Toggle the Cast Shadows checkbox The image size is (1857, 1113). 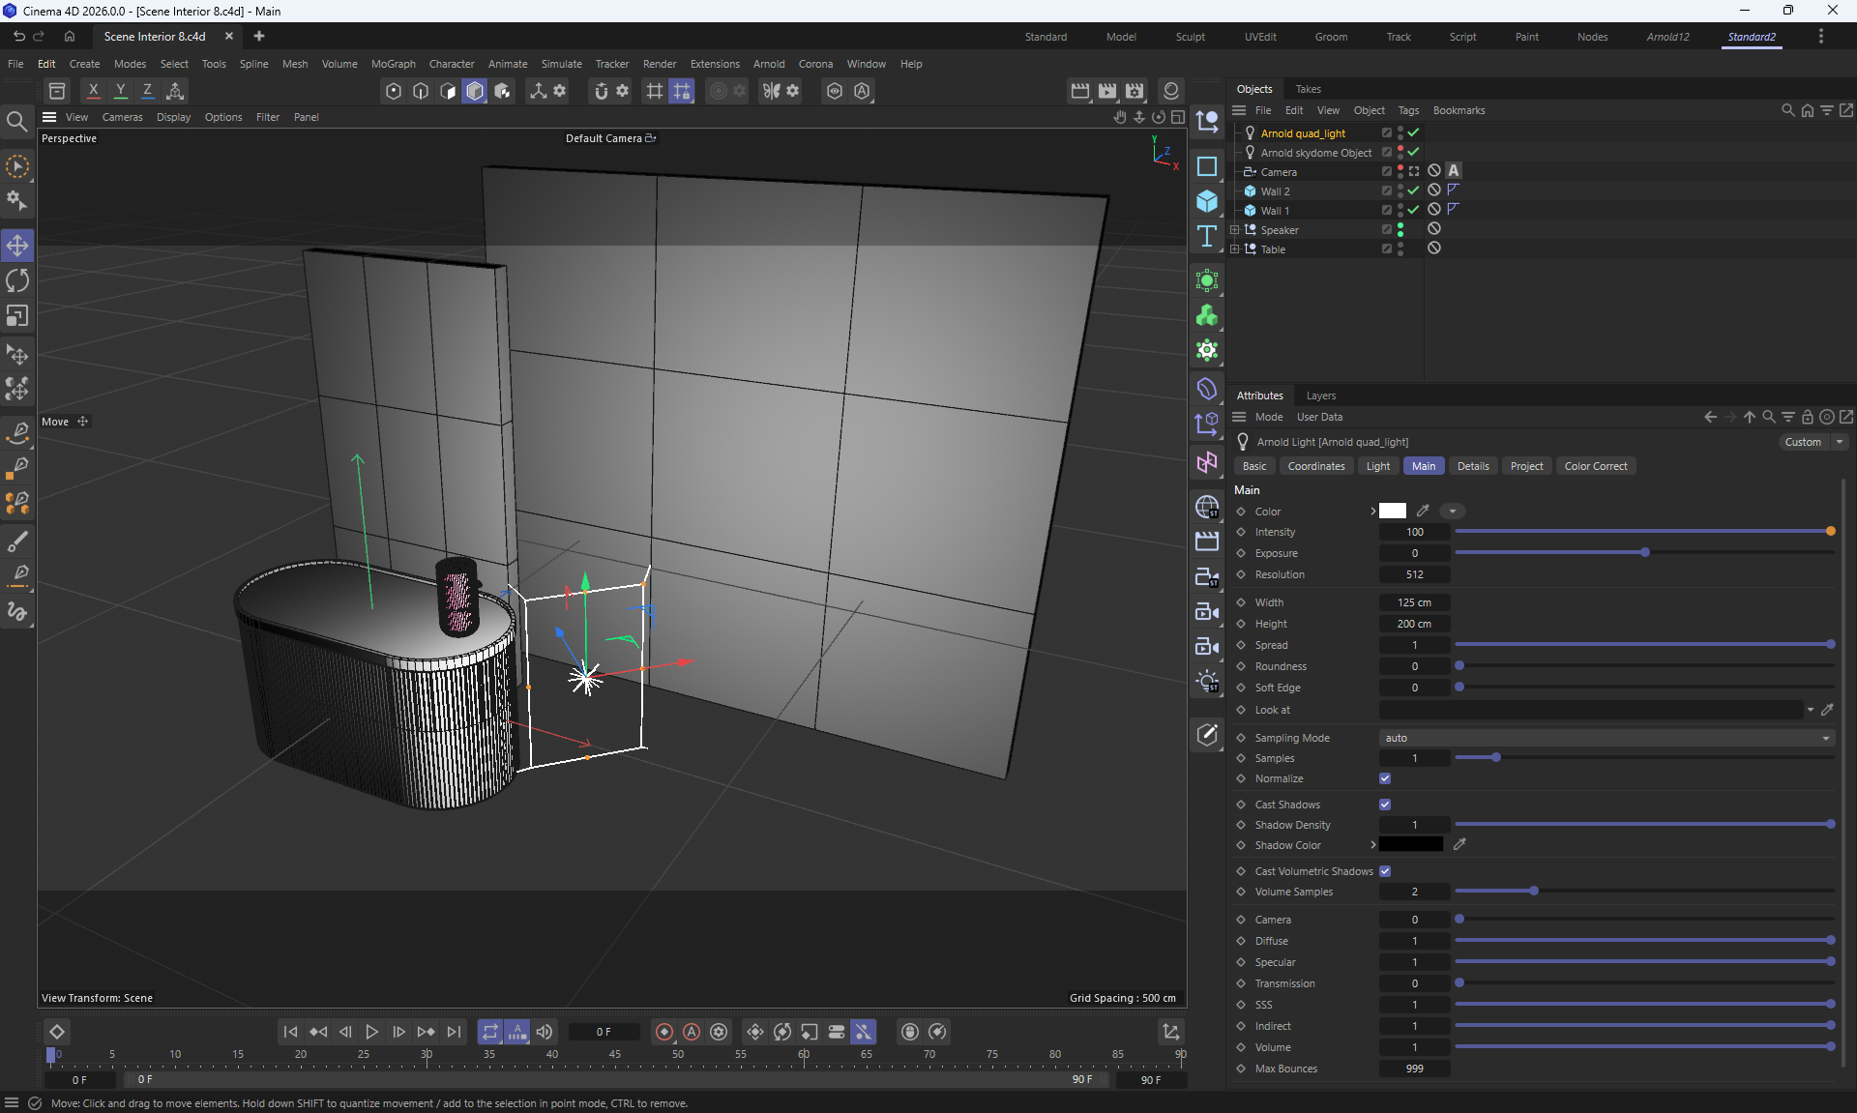point(1385,805)
